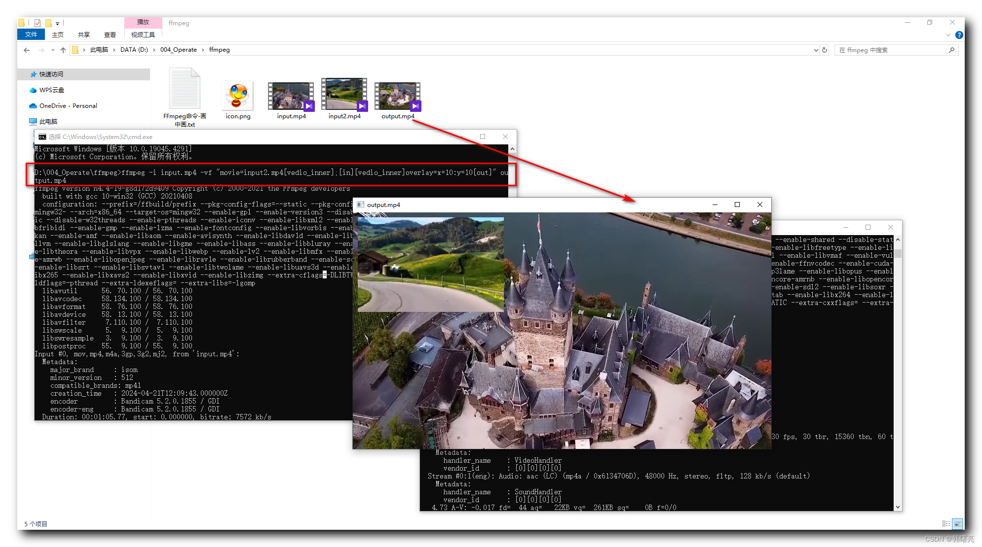Viewport: 982px width, 547px height.
Task: Open the quick access toolbar customization dropdown
Action: click(x=57, y=23)
